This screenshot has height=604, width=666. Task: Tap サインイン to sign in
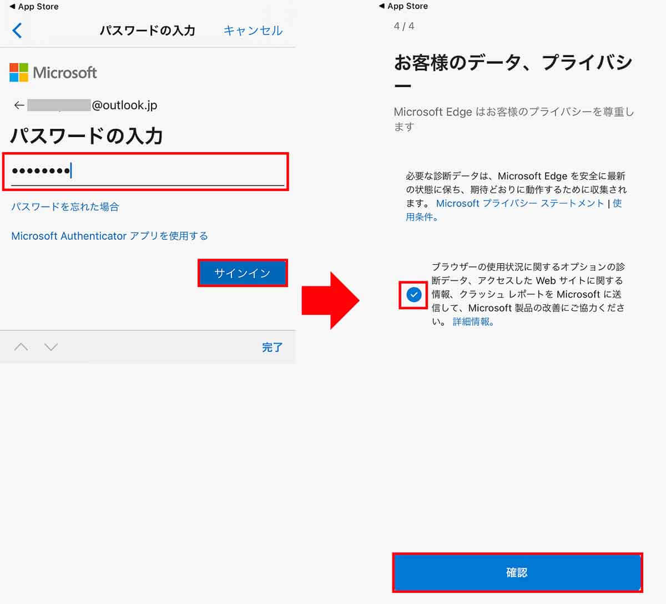click(x=243, y=273)
